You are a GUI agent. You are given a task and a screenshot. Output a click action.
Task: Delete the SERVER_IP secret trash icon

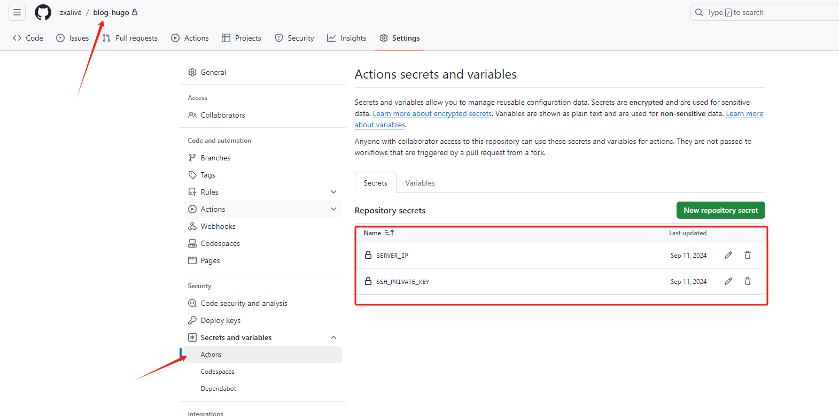(747, 255)
